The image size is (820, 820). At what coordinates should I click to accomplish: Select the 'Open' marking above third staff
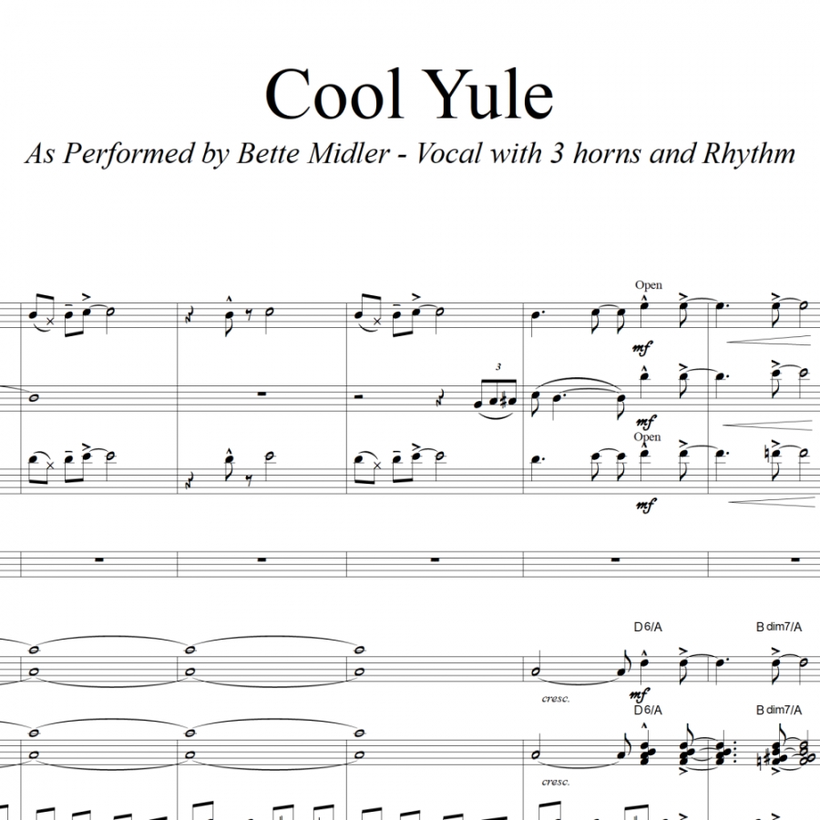pyautogui.click(x=648, y=436)
